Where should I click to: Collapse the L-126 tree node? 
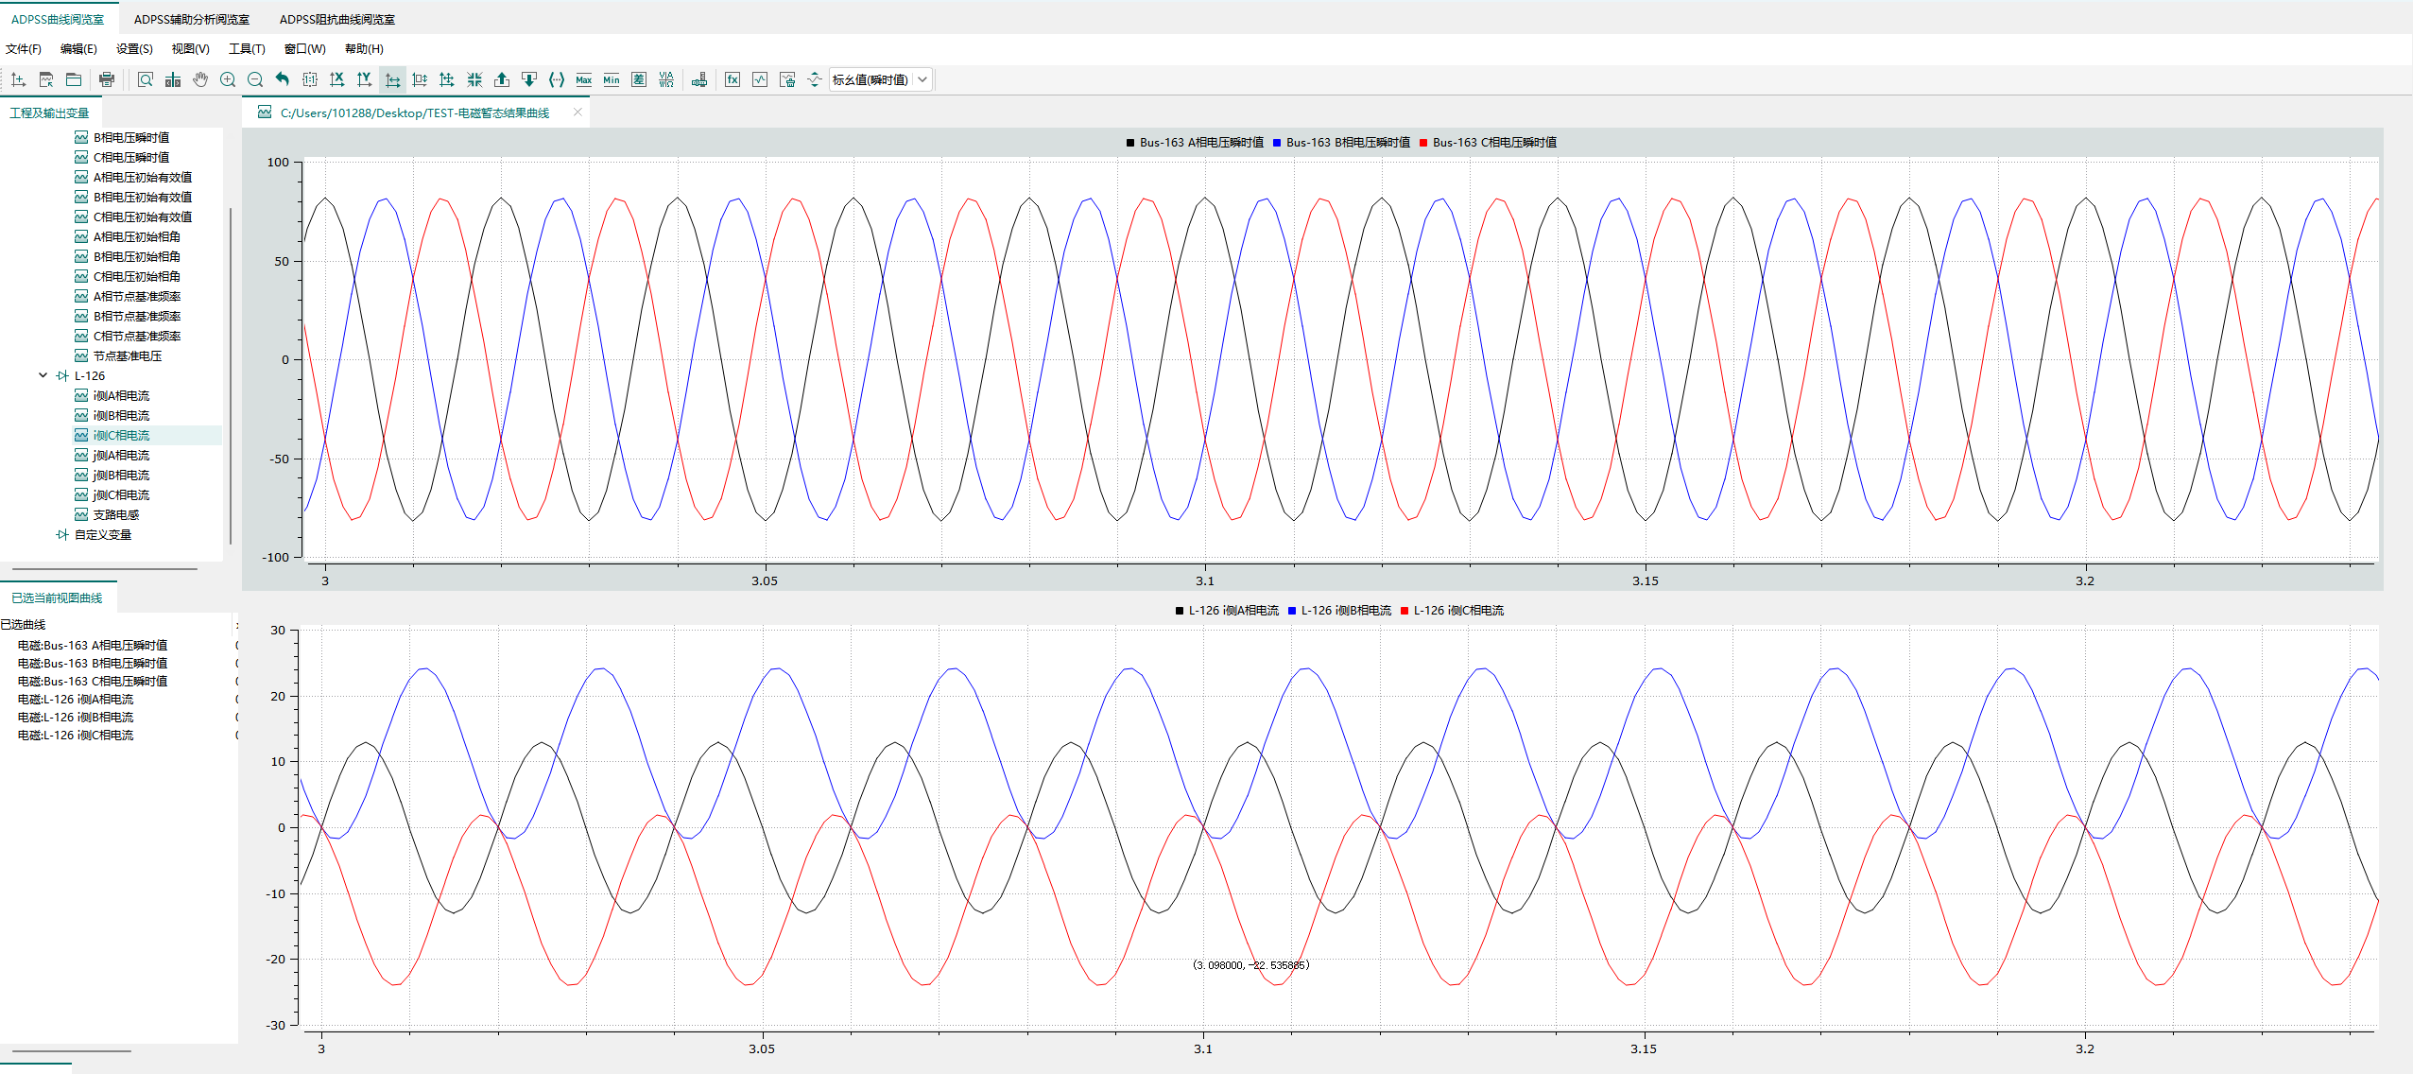[x=43, y=375]
